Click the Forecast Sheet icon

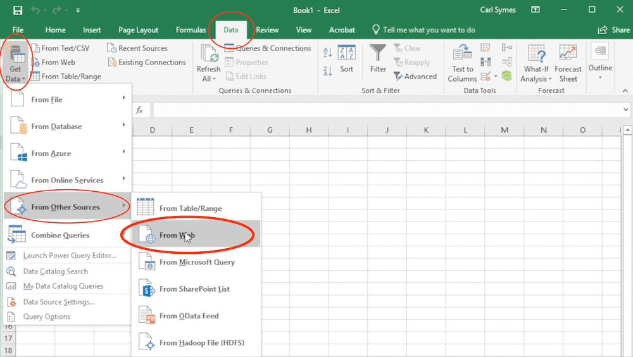[x=568, y=63]
